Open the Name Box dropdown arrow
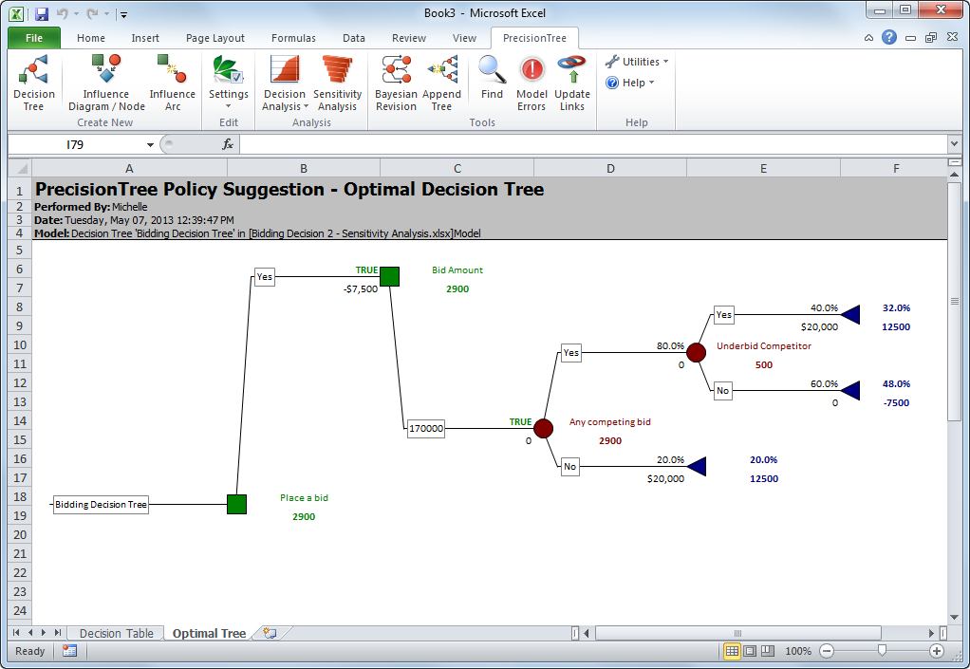Screen dimensions: 970x669 150,144
